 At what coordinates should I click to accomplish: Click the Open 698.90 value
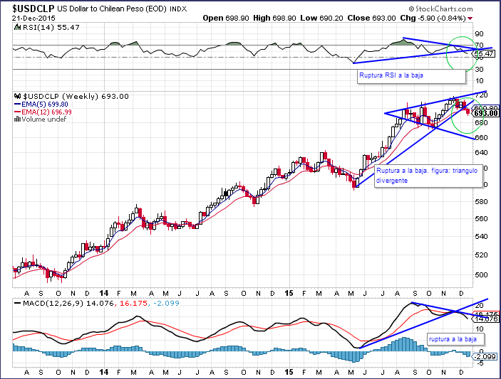[x=226, y=18]
